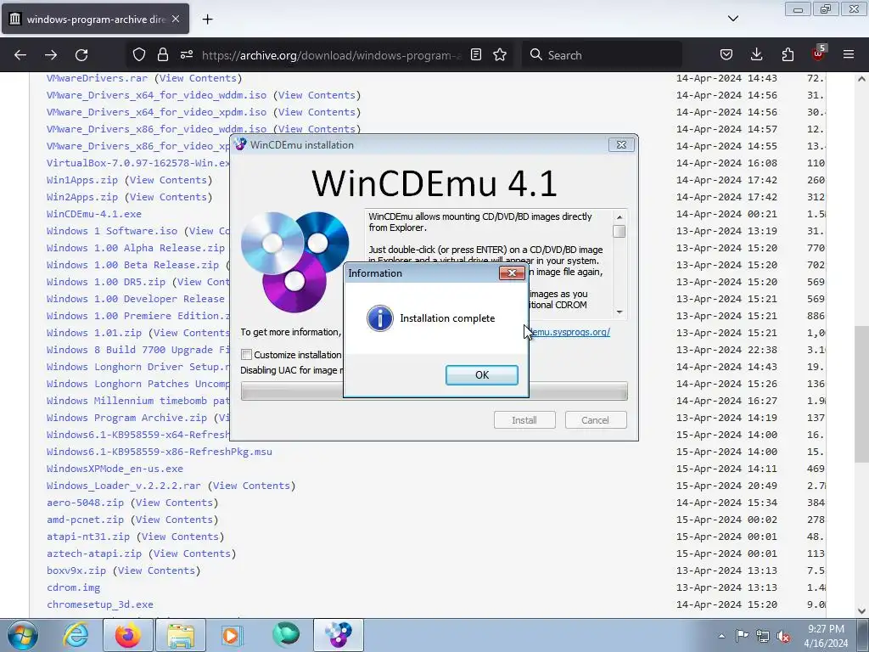Open VMware_Drivers_x64_for_video_wddm.iso link
The width and height of the screenshot is (869, 652).
click(x=156, y=95)
